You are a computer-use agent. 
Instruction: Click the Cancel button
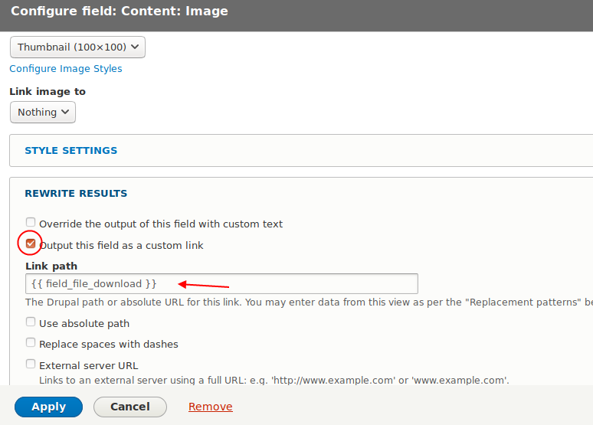[129, 407]
